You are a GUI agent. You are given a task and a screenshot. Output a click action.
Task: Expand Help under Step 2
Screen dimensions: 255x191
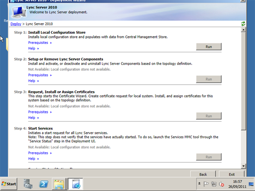(33, 81)
